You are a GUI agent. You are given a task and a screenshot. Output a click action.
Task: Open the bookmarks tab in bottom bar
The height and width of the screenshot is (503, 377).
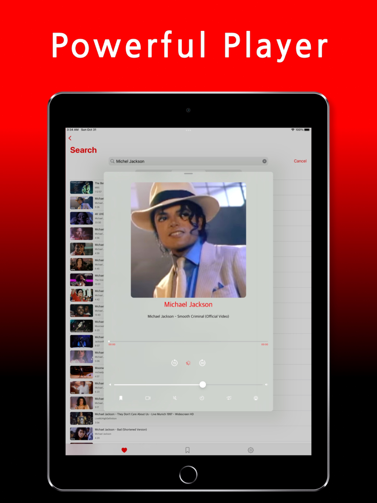187,450
